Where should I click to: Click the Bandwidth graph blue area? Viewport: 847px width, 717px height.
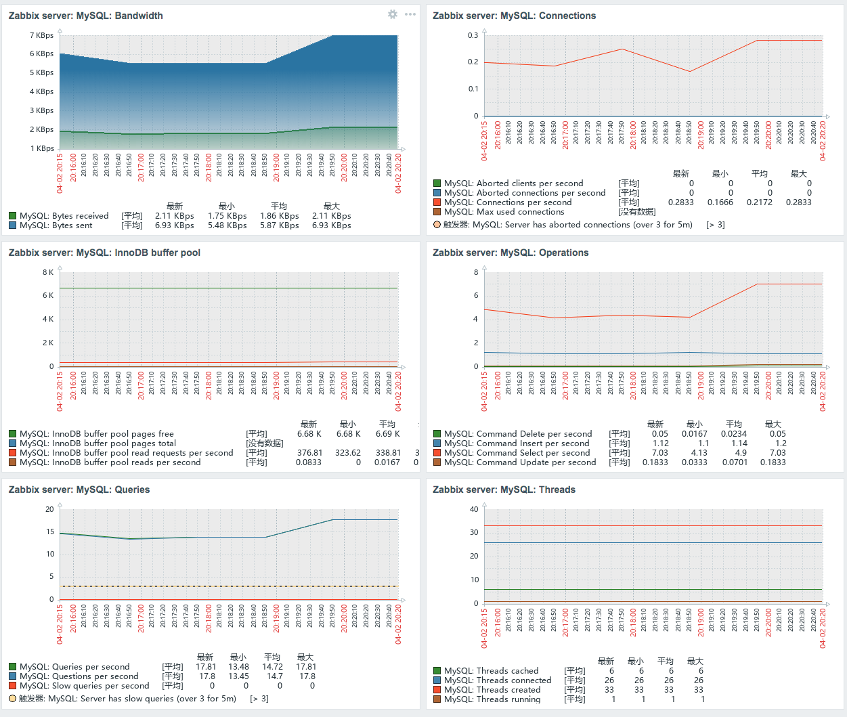pyautogui.click(x=229, y=88)
